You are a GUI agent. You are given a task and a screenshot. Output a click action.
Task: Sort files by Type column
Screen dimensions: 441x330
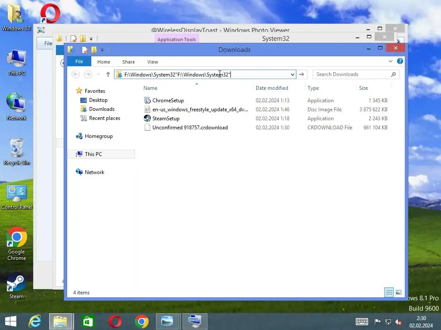point(313,88)
